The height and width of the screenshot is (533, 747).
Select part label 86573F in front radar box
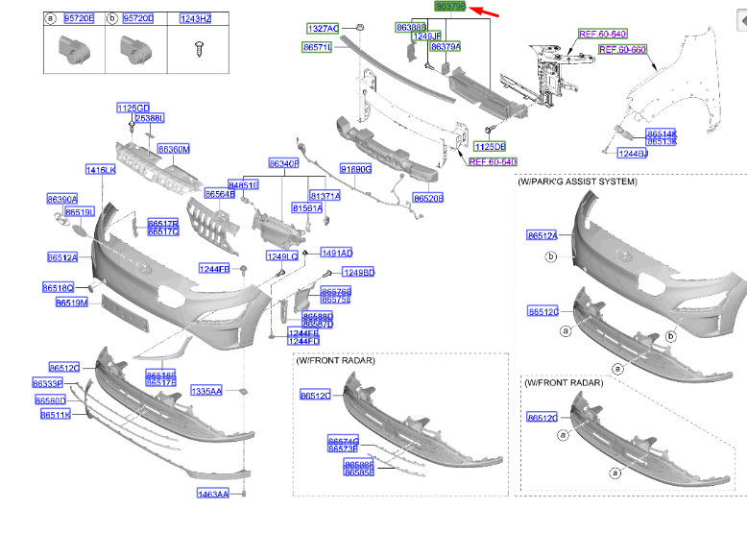[343, 448]
